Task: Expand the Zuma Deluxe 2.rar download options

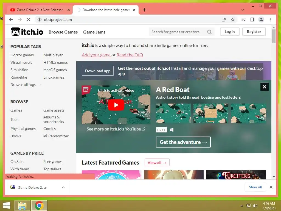Action: [x=63, y=187]
